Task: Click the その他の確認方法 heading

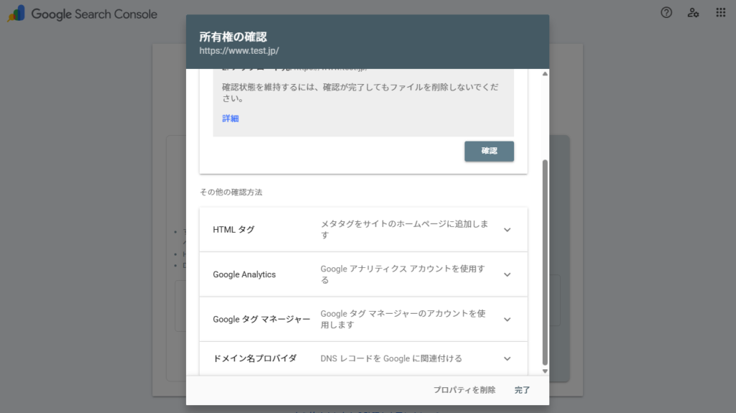Action: pos(231,192)
